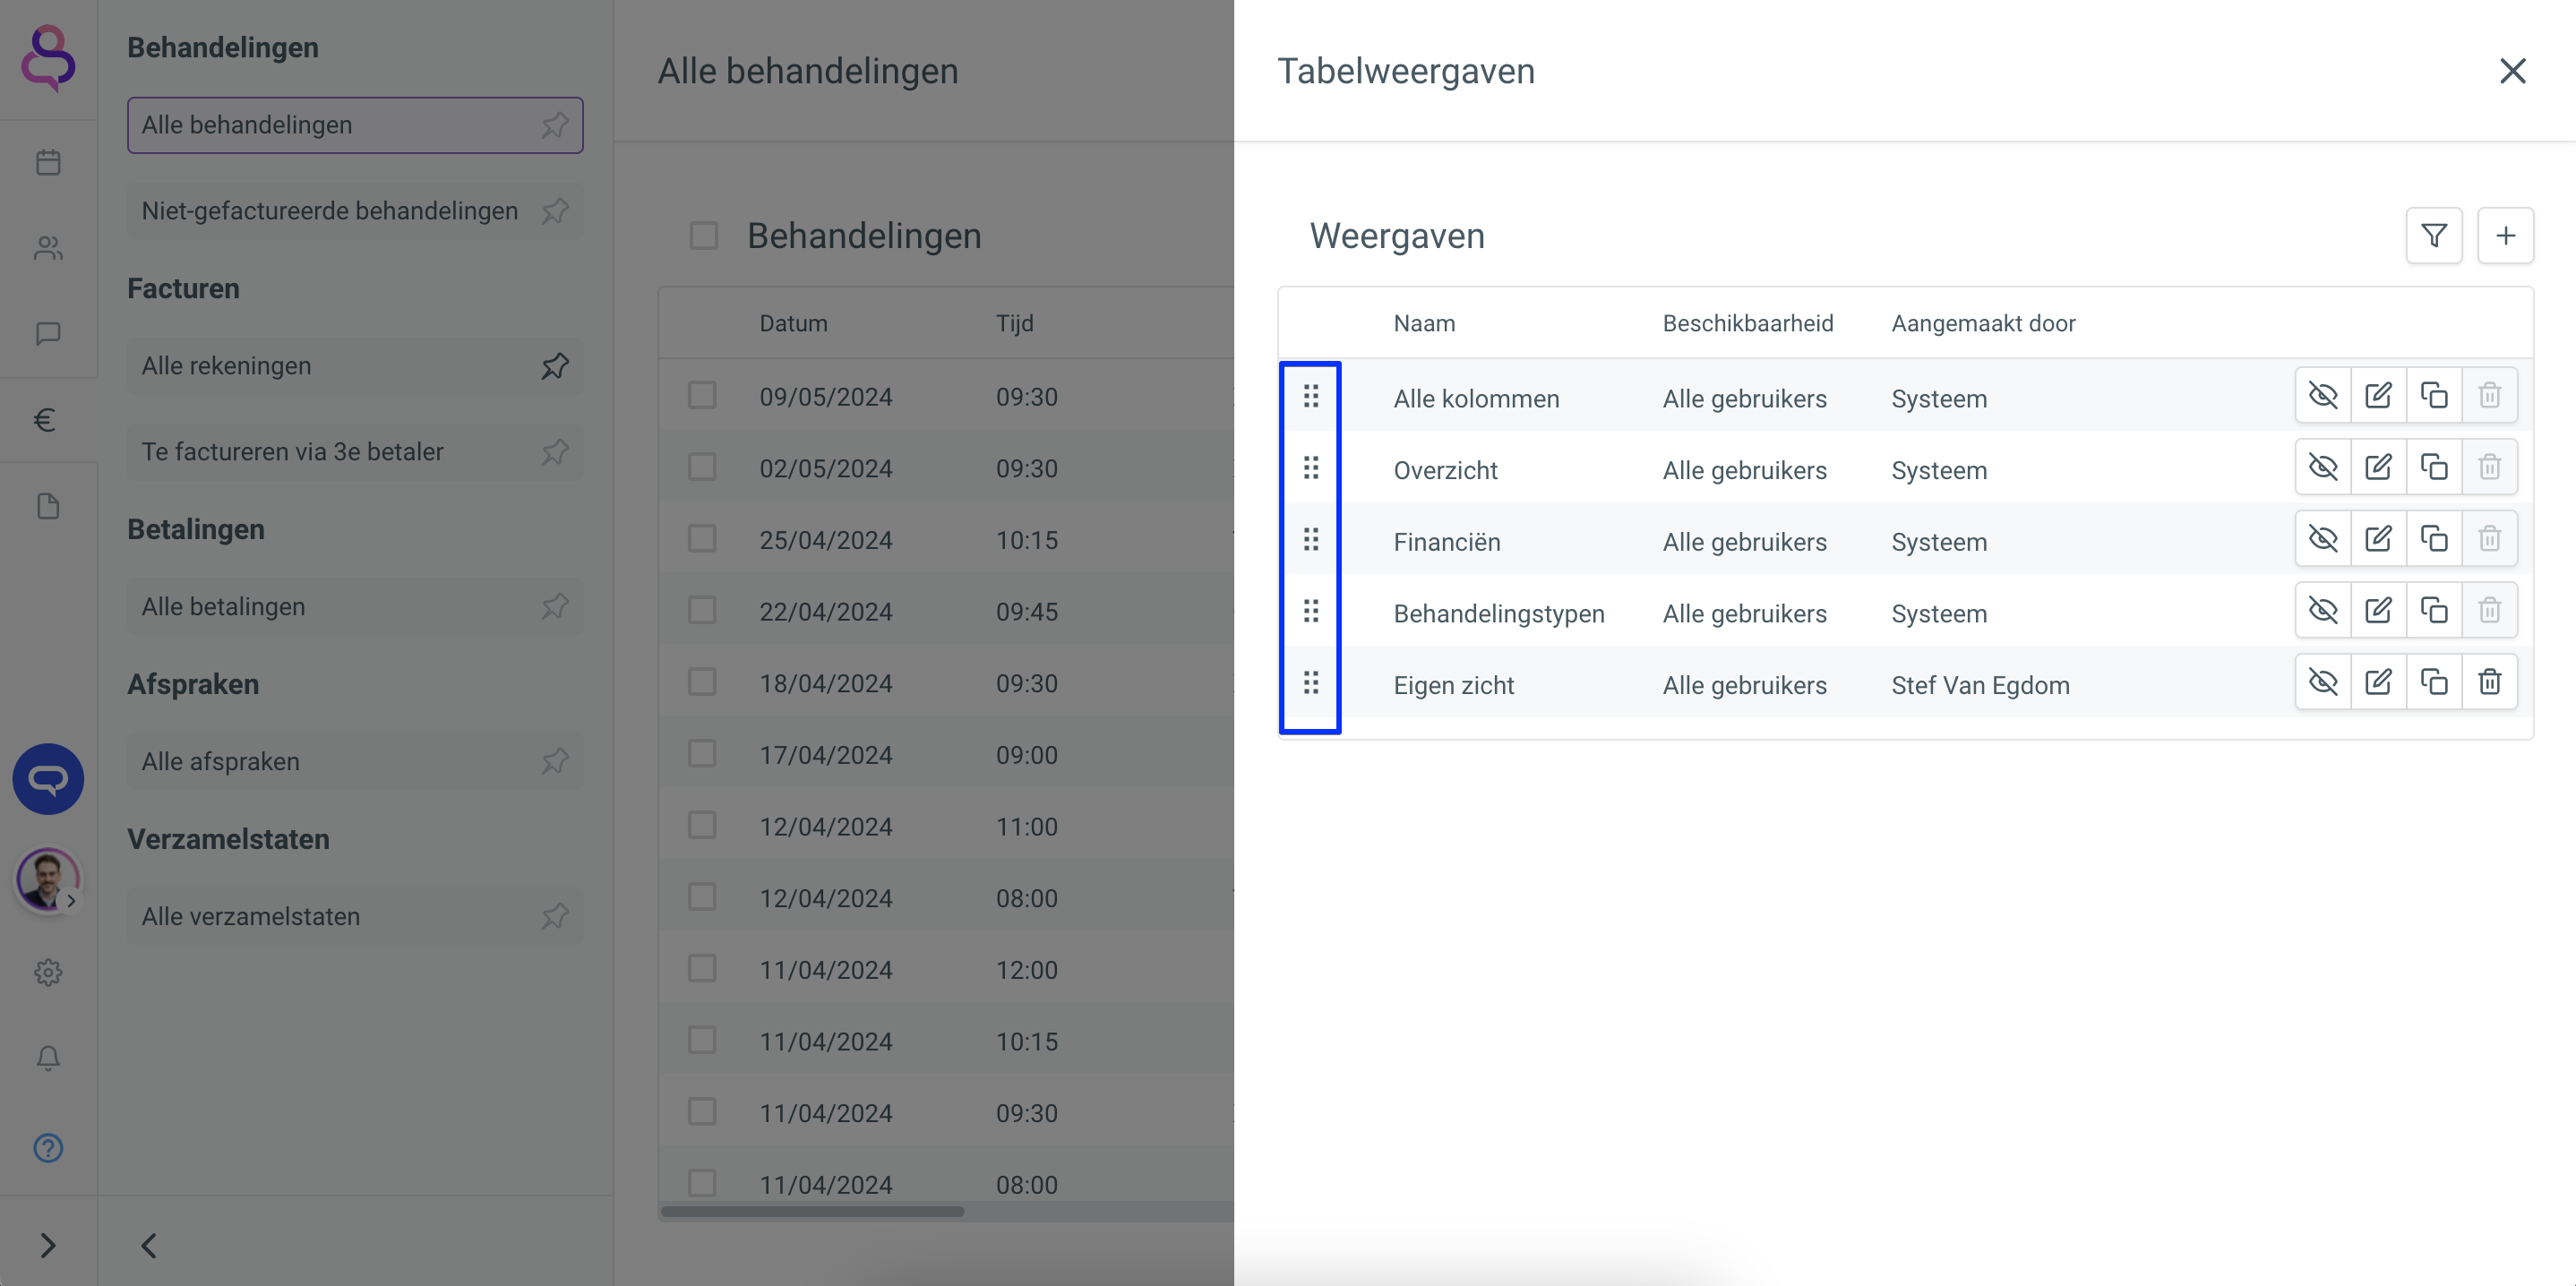Delete the Eigen zicht view
Image resolution: width=2576 pixels, height=1286 pixels.
pyautogui.click(x=2490, y=682)
